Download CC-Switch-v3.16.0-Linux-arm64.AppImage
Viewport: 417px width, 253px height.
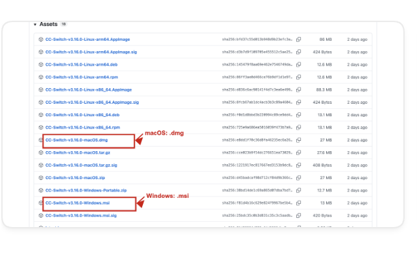pyautogui.click(x=88, y=40)
